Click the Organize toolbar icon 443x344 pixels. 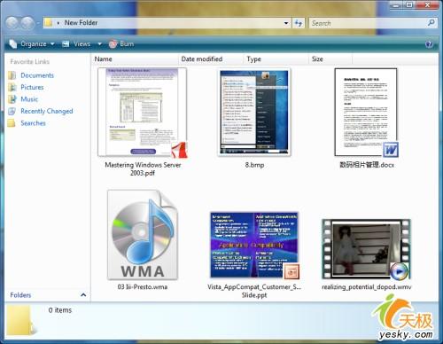13,44
